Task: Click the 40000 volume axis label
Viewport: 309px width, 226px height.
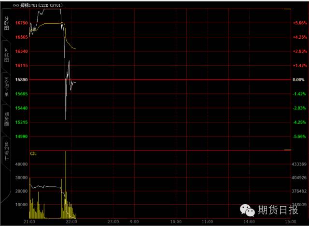Action: click(21, 164)
